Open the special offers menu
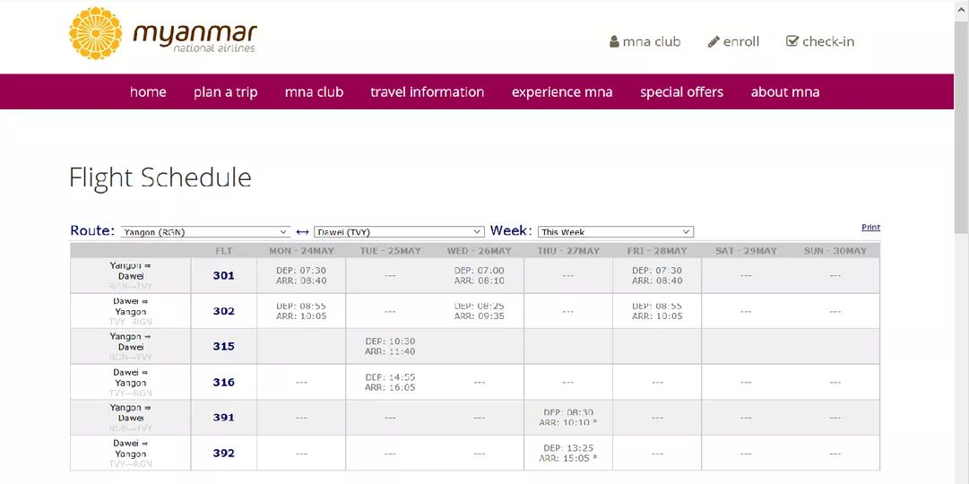This screenshot has height=484, width=969. click(681, 92)
